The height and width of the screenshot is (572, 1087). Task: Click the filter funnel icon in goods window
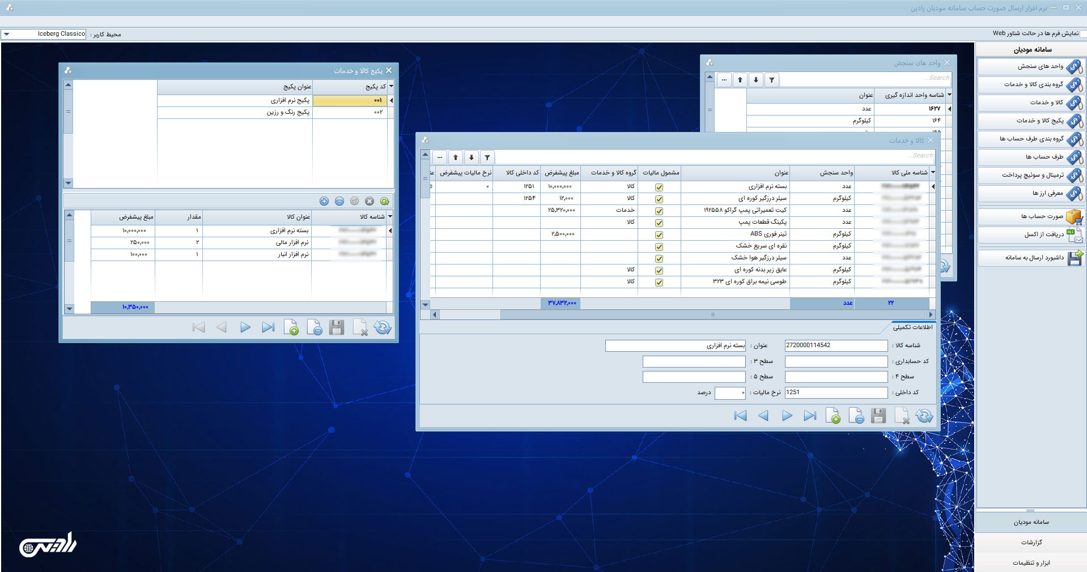click(487, 157)
